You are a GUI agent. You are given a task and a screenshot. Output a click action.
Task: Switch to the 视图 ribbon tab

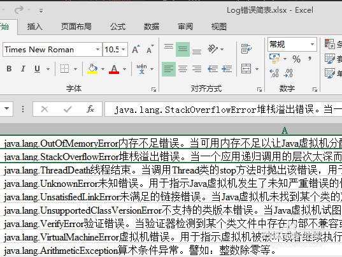219,27
